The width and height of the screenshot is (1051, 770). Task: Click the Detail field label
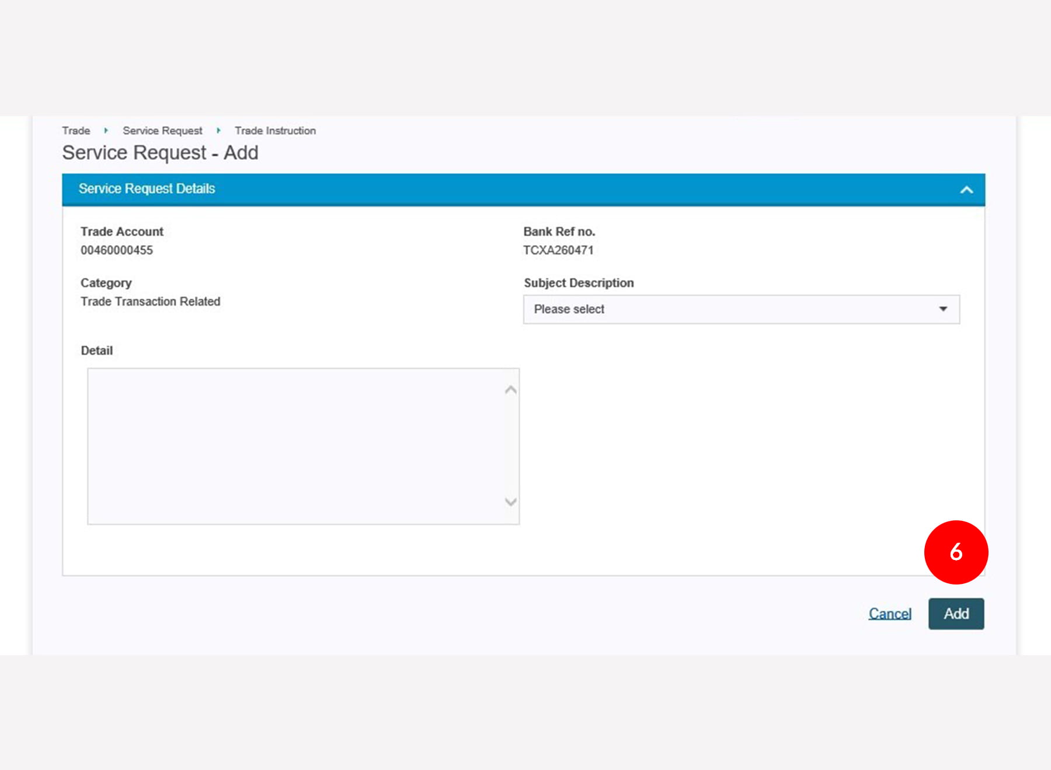96,351
